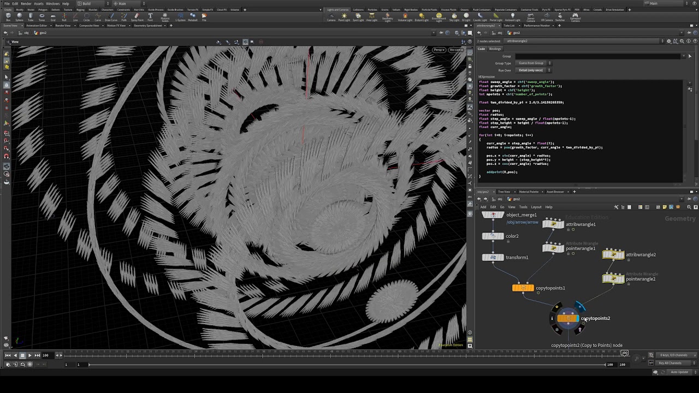This screenshot has width=699, height=393.
Task: Add an Ambient Light from shelf
Action: coord(512,17)
